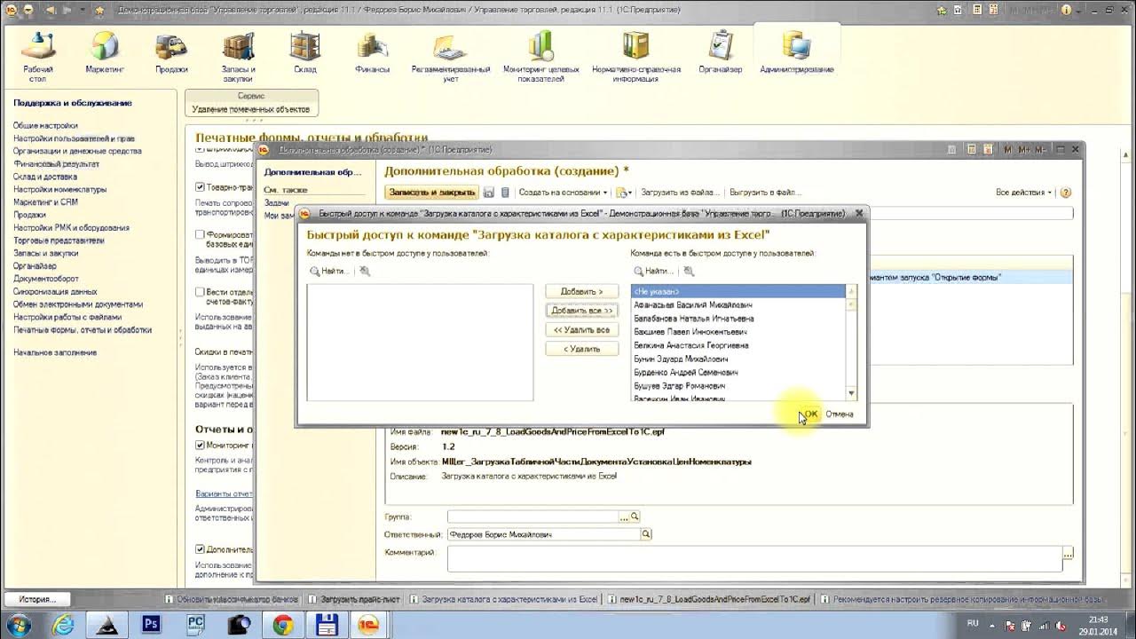Open Начальное заполнение item
Viewport: 1136px width, 639px height.
tap(55, 352)
